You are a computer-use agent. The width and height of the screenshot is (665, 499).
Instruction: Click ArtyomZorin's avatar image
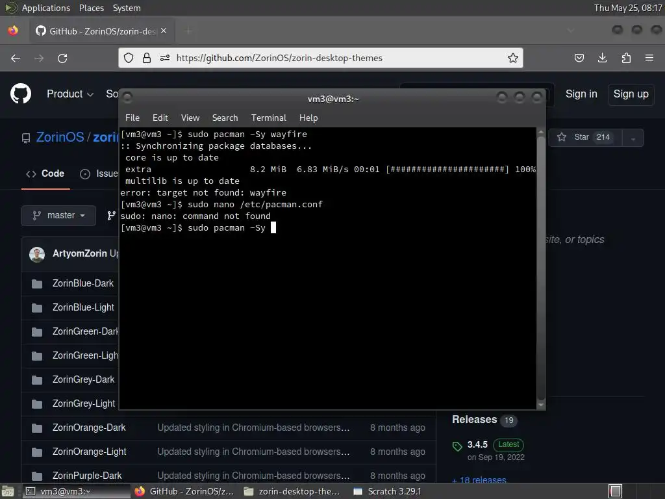[37, 254]
